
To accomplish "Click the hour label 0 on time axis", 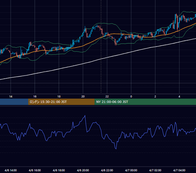I will point(131,97).
